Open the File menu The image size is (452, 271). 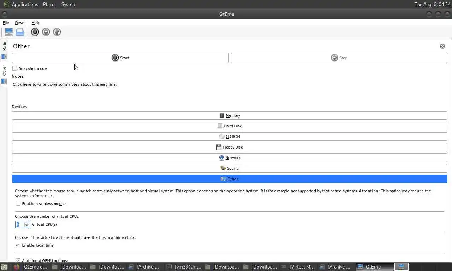click(6, 23)
